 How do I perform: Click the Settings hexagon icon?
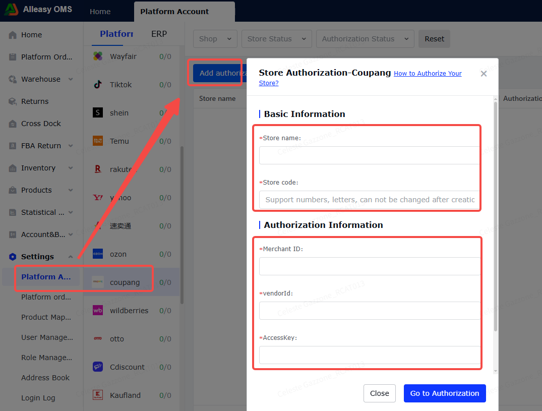13,257
